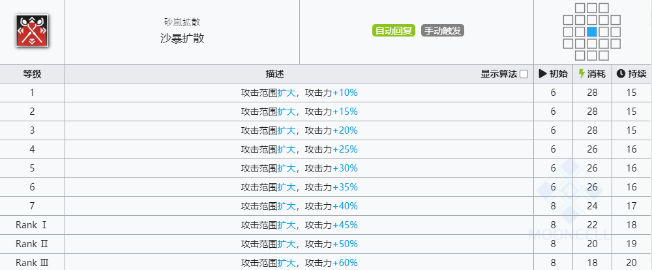
Task: Click the Rank Ⅰ level cell
Action: coord(33,225)
